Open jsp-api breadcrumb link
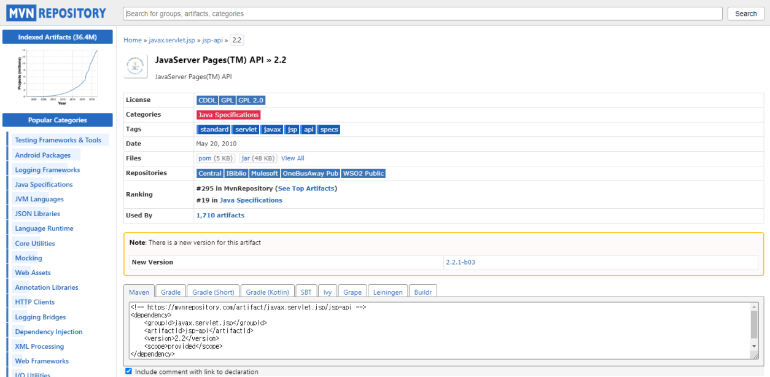The height and width of the screenshot is (377, 770). point(212,40)
